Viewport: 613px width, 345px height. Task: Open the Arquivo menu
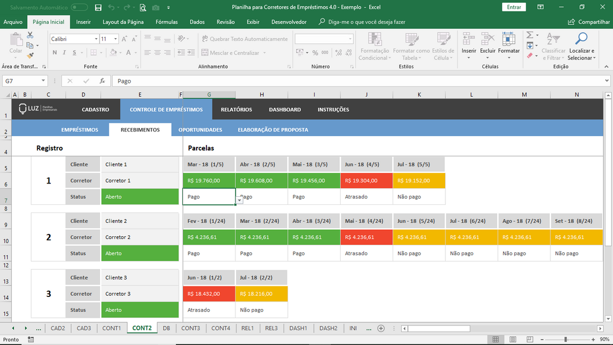(13, 22)
